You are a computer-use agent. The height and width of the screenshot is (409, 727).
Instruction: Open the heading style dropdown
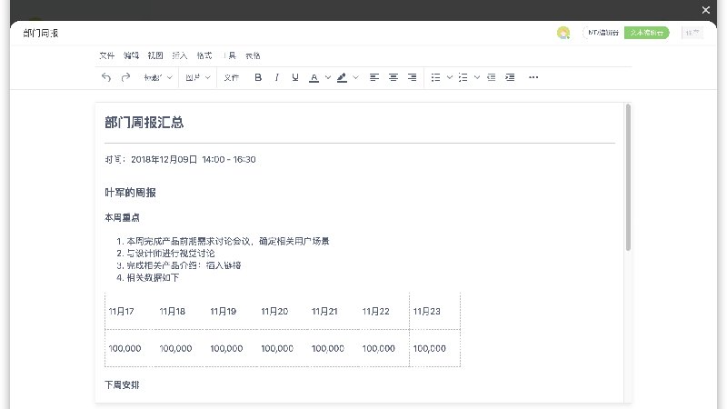point(157,77)
